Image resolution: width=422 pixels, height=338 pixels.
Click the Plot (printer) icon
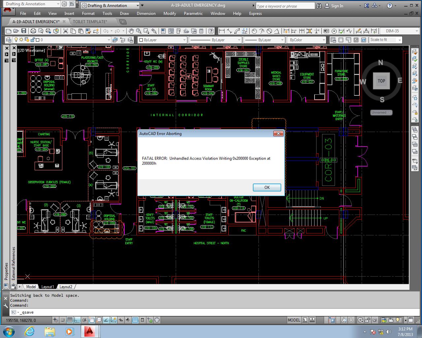33,31
